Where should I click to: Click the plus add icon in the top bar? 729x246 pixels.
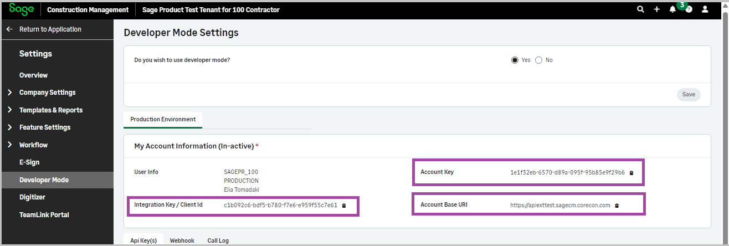tap(657, 9)
